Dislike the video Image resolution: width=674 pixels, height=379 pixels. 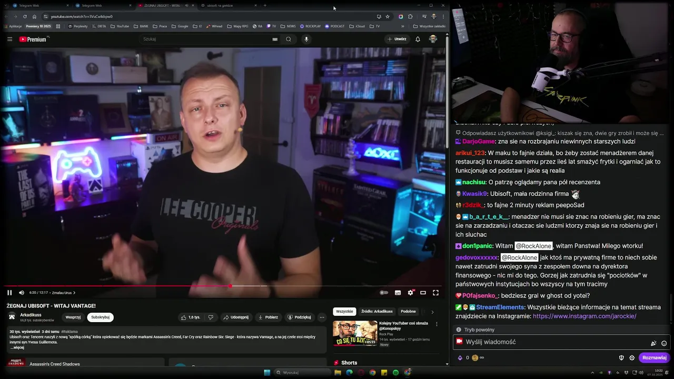click(x=211, y=317)
